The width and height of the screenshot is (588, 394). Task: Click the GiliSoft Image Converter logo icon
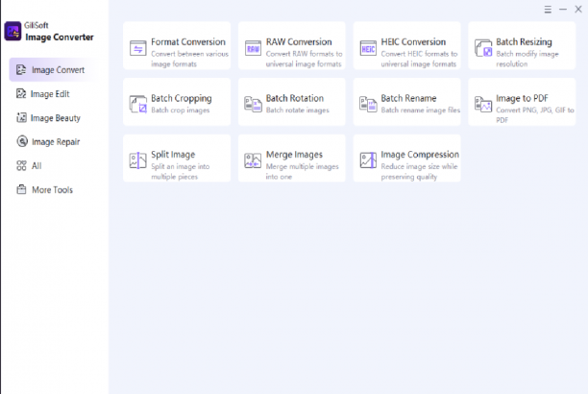[x=12, y=31]
